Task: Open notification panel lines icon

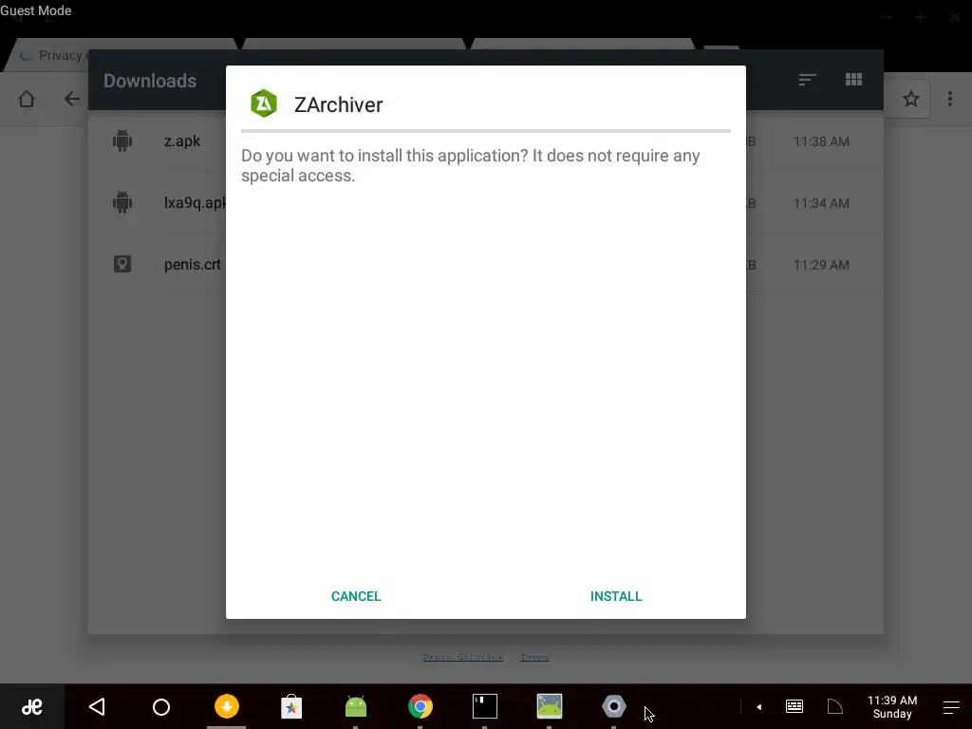Action: pyautogui.click(x=951, y=706)
